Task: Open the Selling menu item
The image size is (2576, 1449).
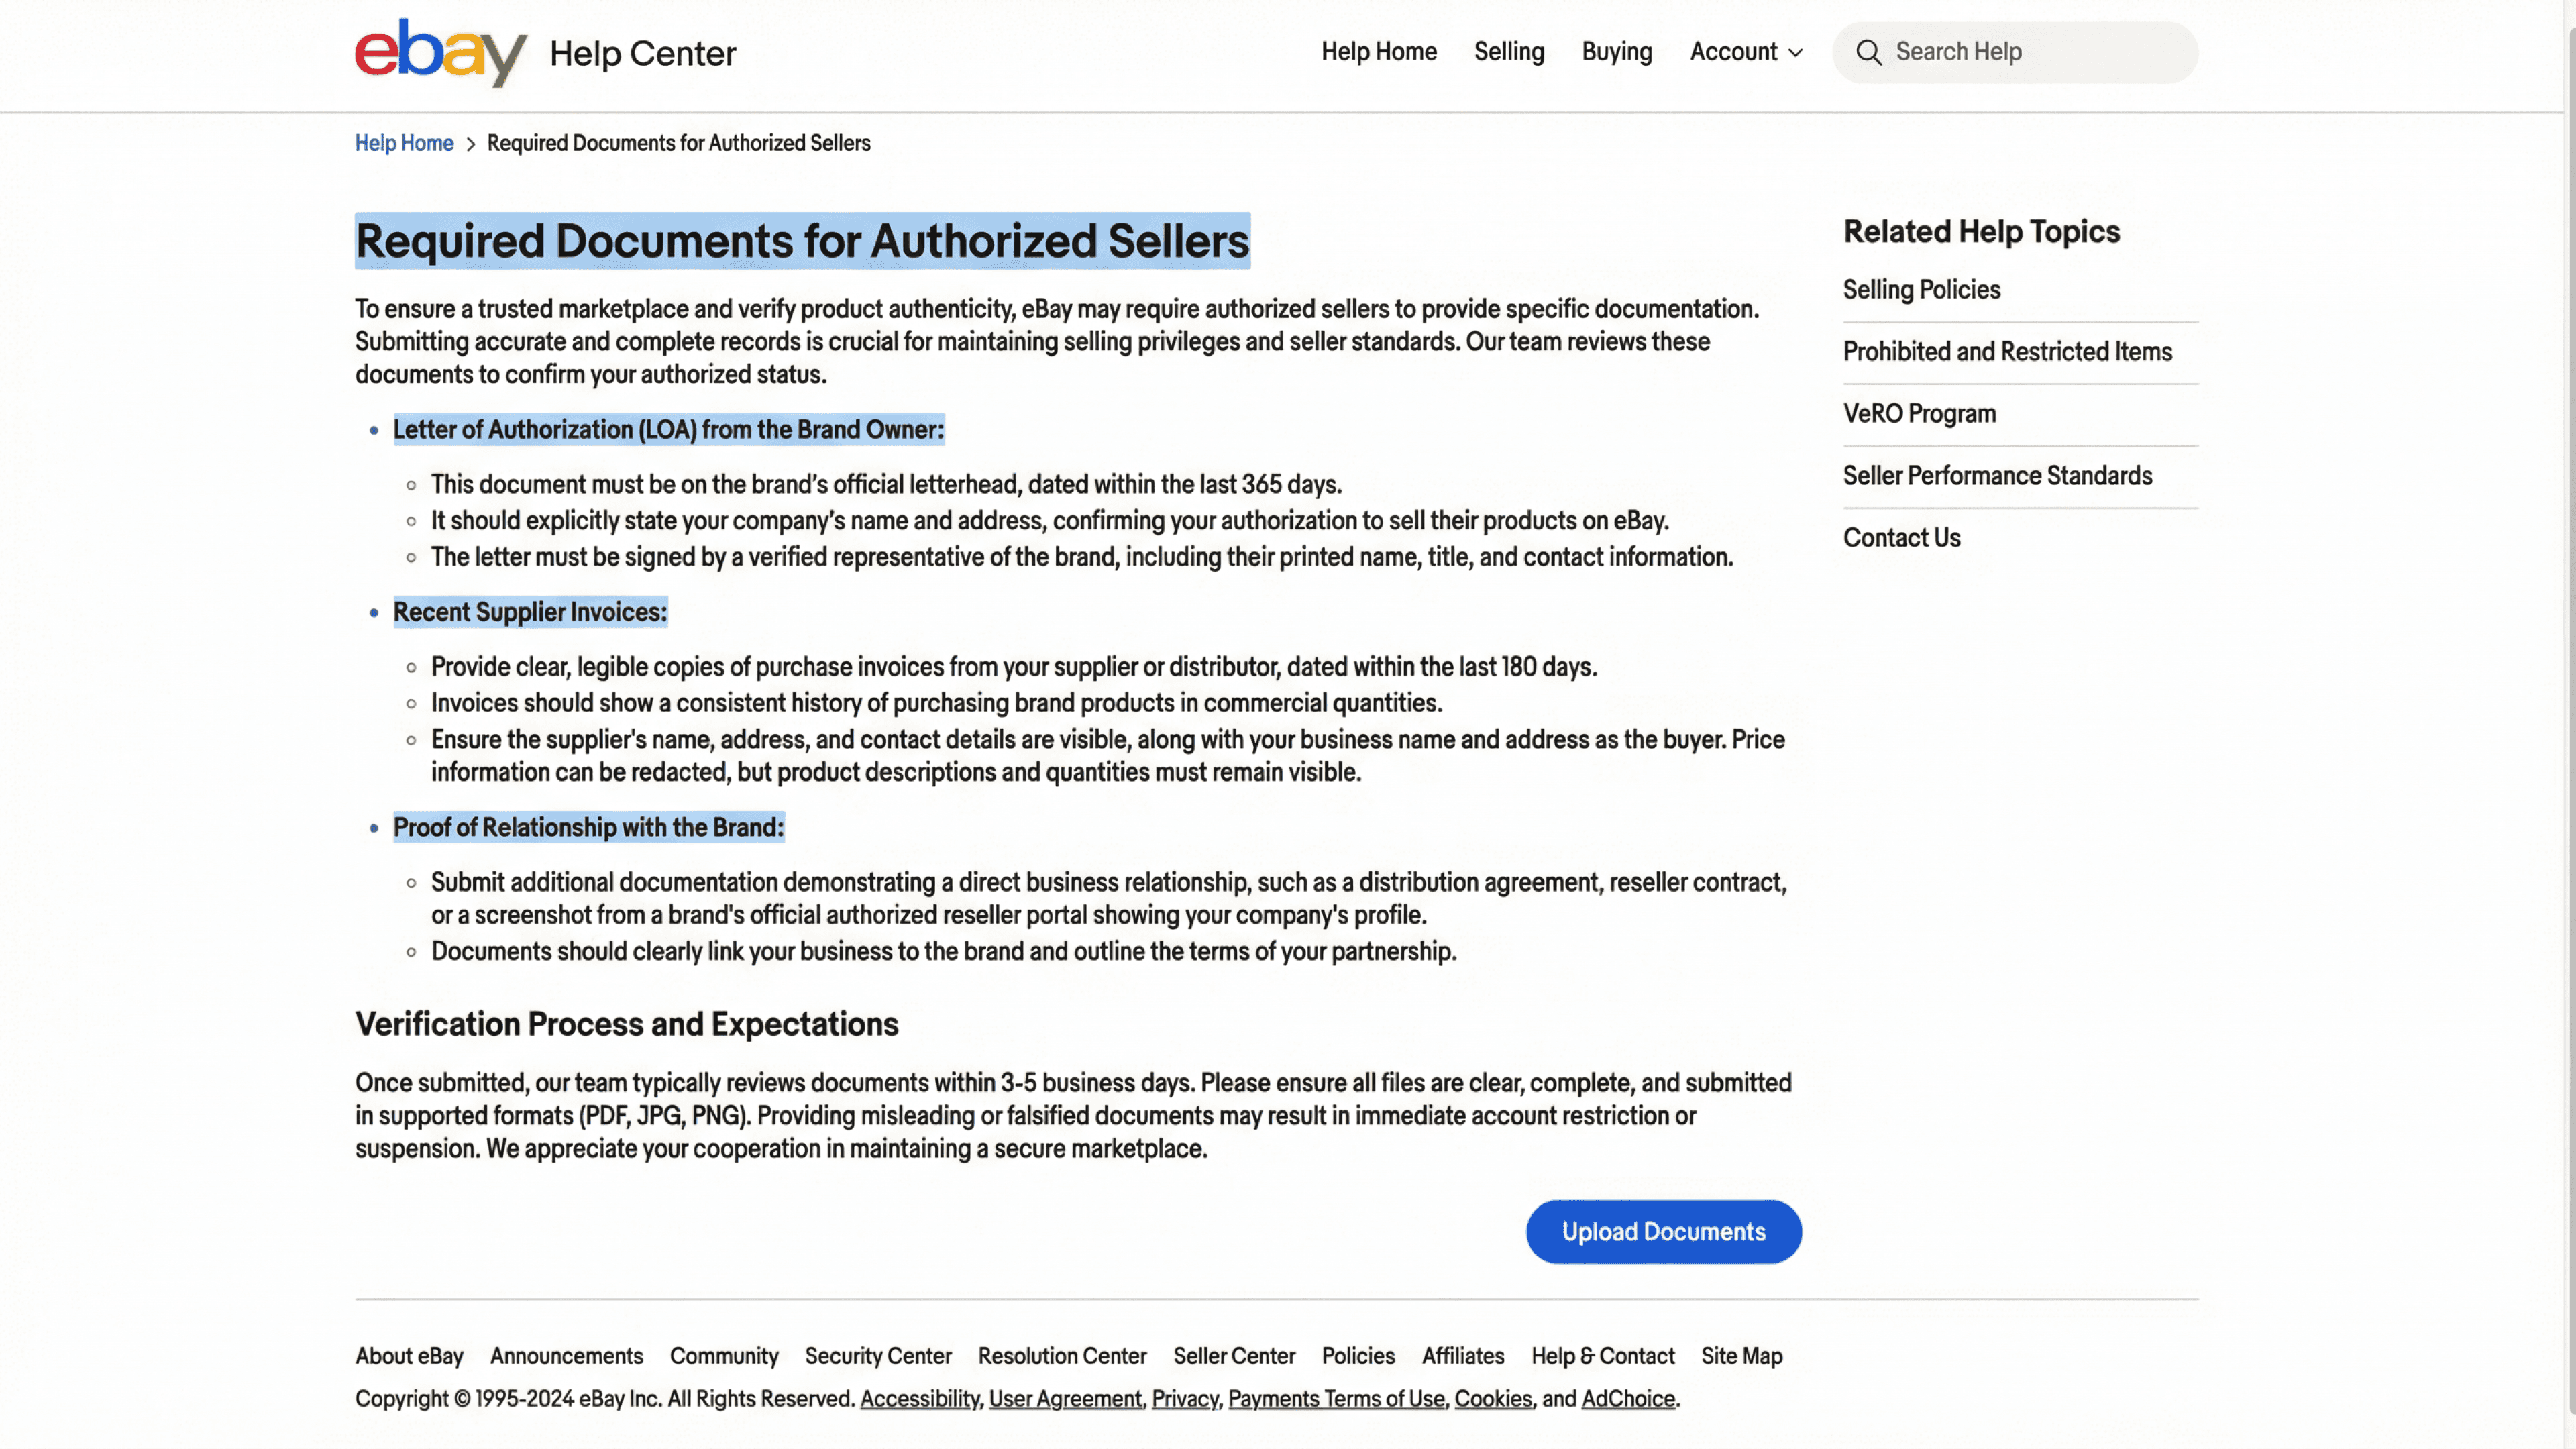Action: click(x=1508, y=52)
